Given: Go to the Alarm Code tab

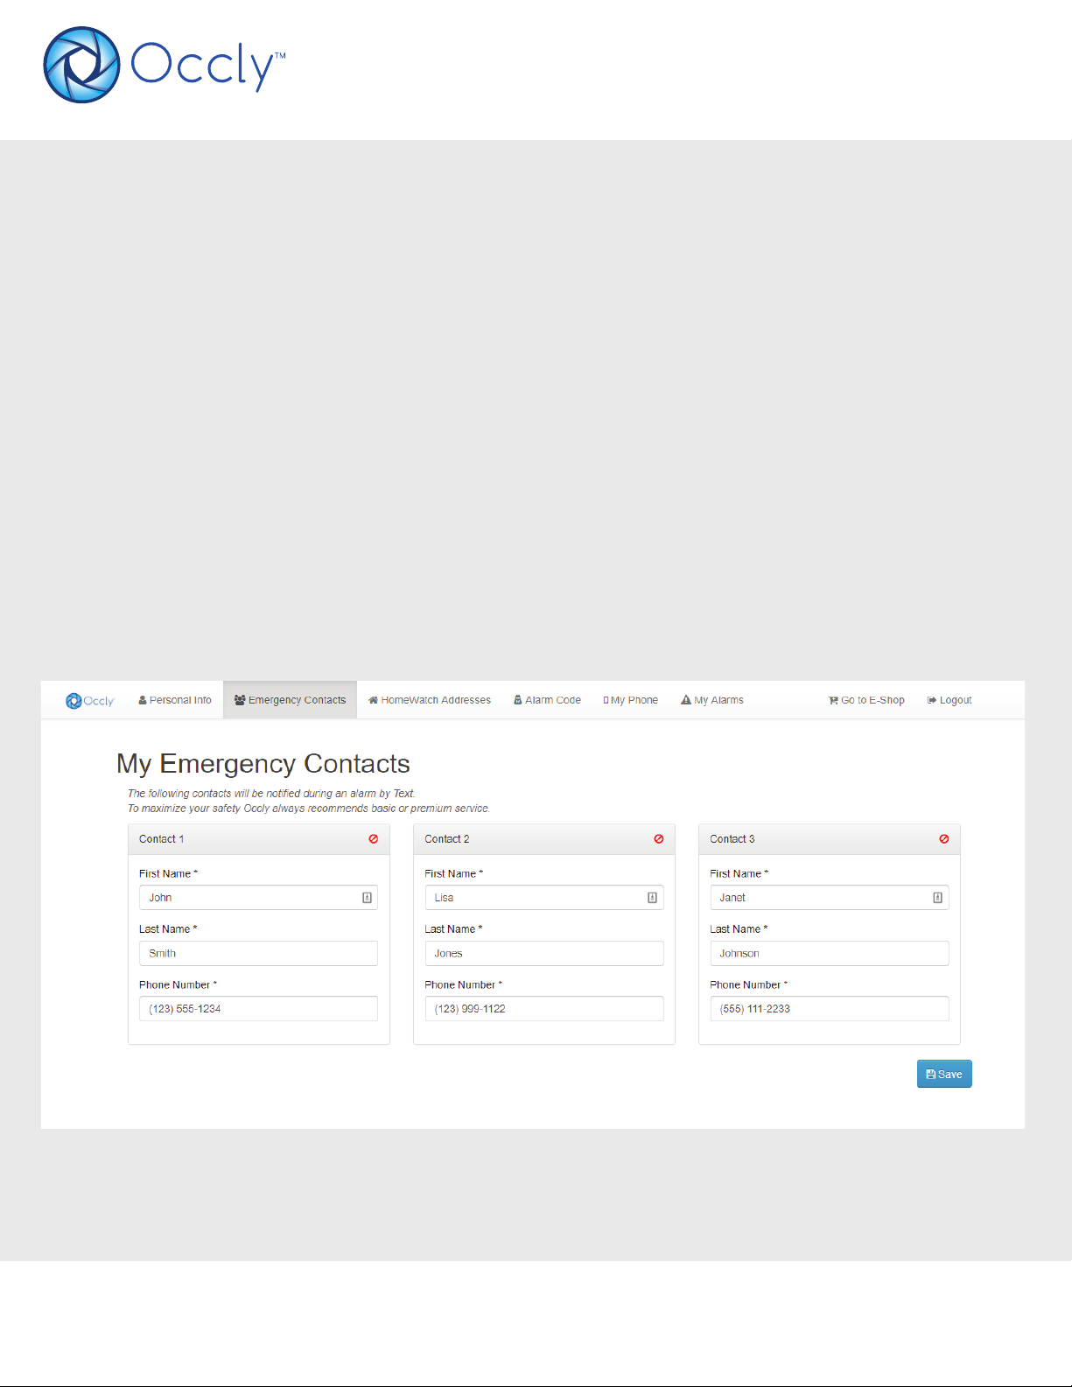Looking at the screenshot, I should click(x=547, y=700).
